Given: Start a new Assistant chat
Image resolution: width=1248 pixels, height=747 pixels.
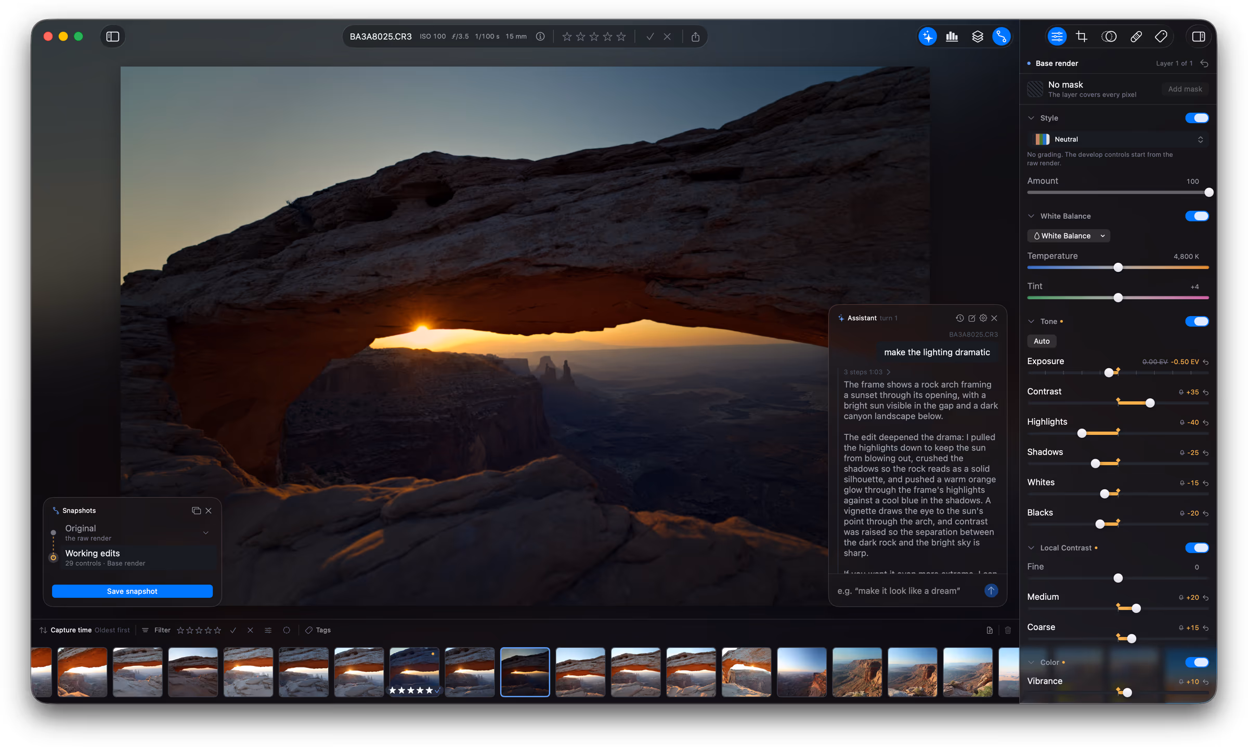Looking at the screenshot, I should pos(971,318).
